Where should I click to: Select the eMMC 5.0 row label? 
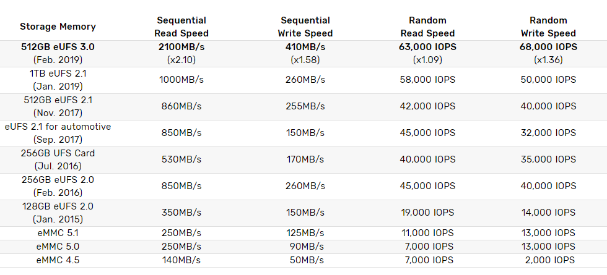(x=58, y=247)
